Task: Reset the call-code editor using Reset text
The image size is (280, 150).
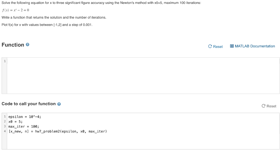Action: 272,106
